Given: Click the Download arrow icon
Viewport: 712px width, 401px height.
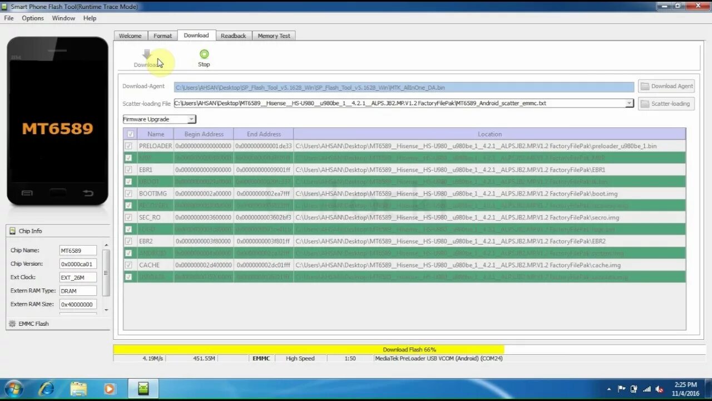Looking at the screenshot, I should tap(147, 54).
